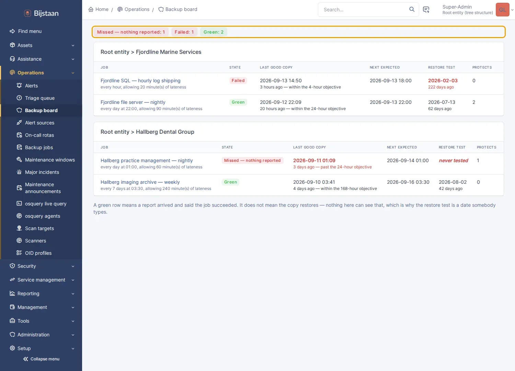Expand the Administration menu section
Screen dimensions: 515x371
pos(41,335)
